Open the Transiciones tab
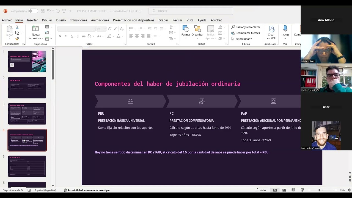The height and width of the screenshot is (198, 352). click(x=78, y=20)
